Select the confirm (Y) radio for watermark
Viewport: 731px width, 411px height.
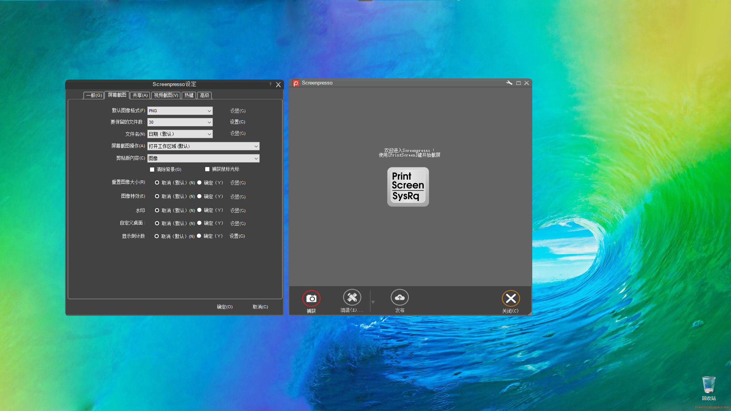tap(199, 210)
